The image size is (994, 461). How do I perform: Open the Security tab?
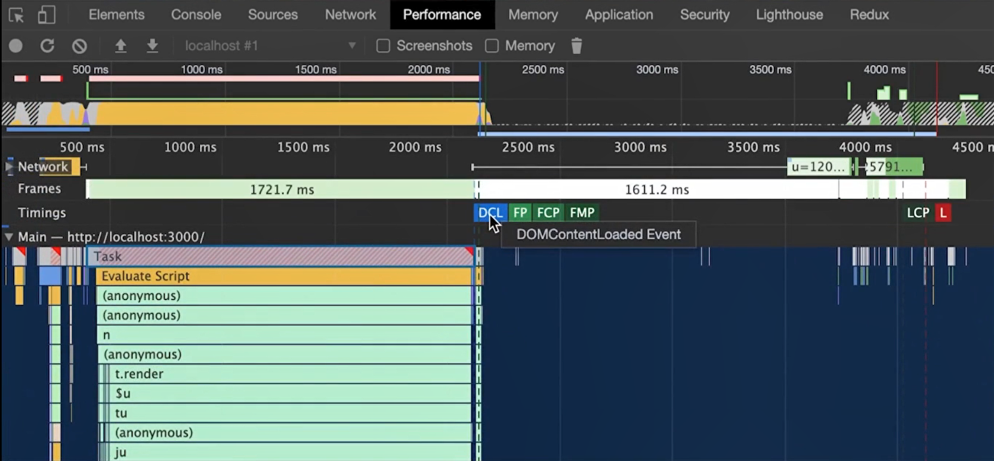[705, 15]
